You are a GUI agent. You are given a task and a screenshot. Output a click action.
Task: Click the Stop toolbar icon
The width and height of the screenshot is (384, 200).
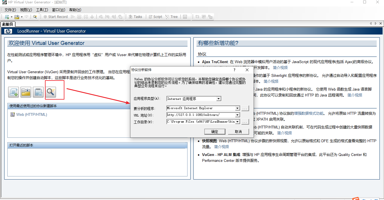click(x=79, y=17)
